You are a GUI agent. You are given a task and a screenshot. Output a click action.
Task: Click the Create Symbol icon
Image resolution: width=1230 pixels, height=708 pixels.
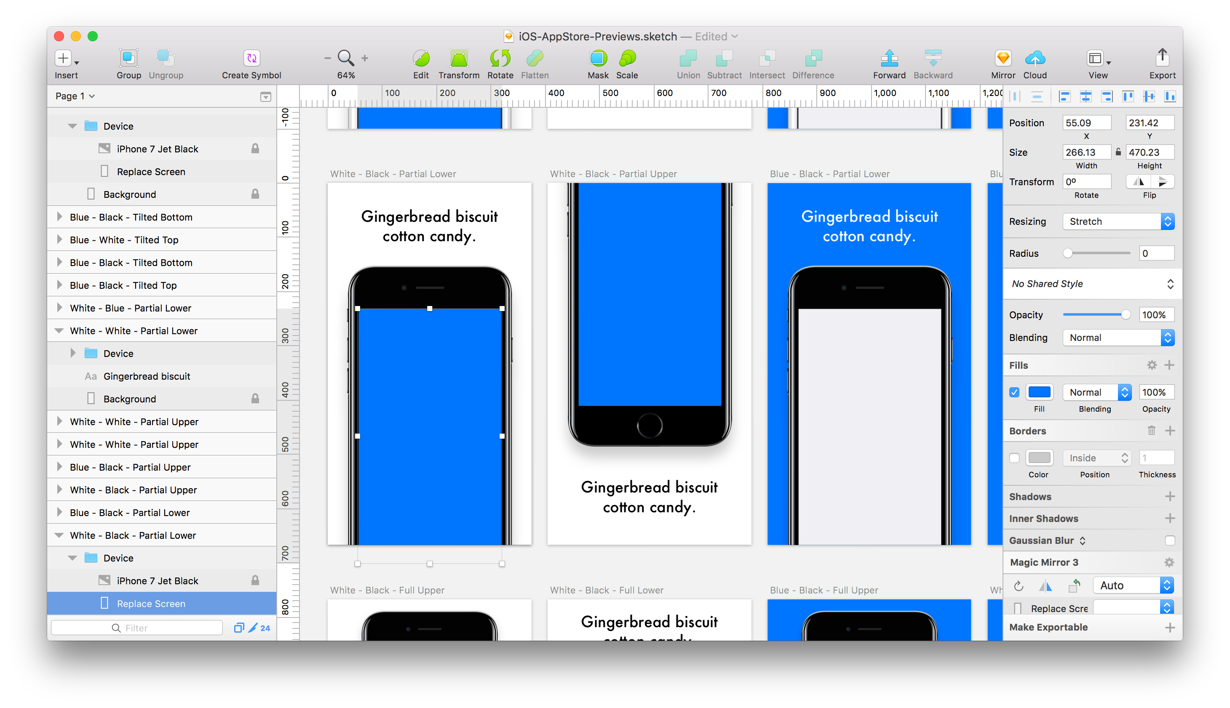click(251, 59)
